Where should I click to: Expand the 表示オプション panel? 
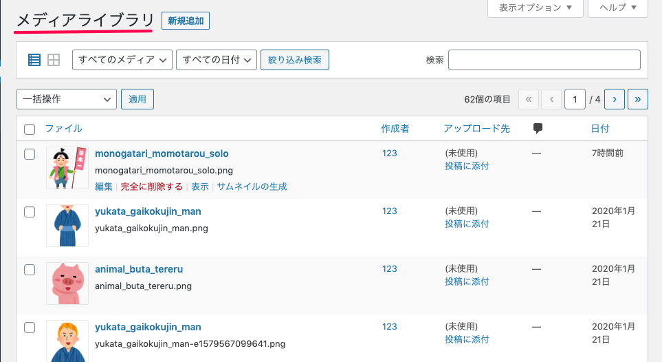click(x=535, y=8)
